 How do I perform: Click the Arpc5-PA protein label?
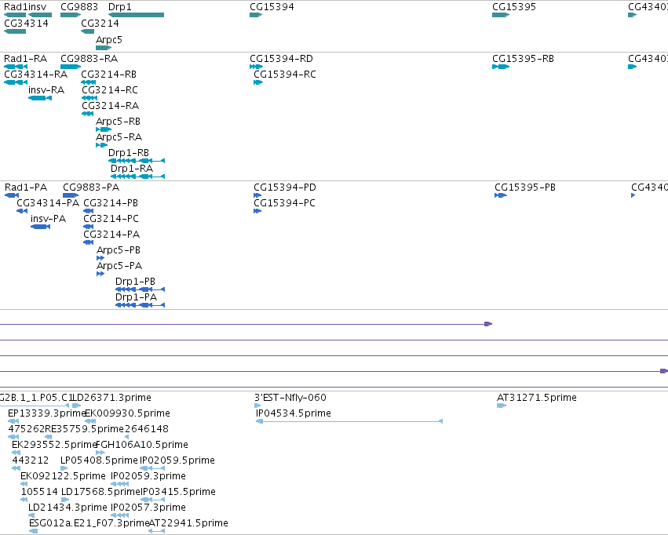pyautogui.click(x=119, y=266)
